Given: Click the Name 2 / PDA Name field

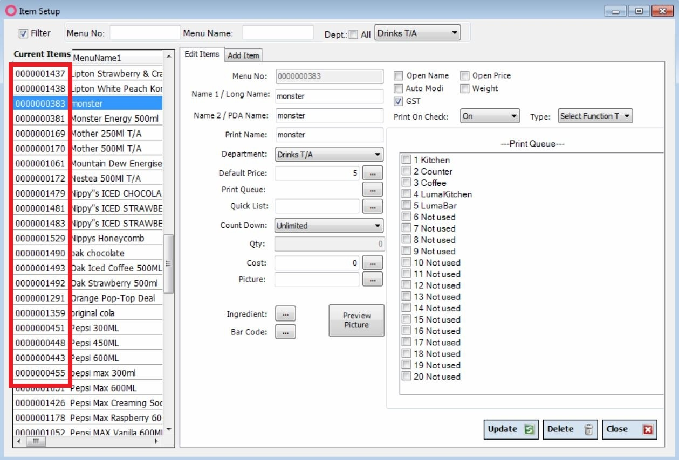Looking at the screenshot, I should (330, 115).
